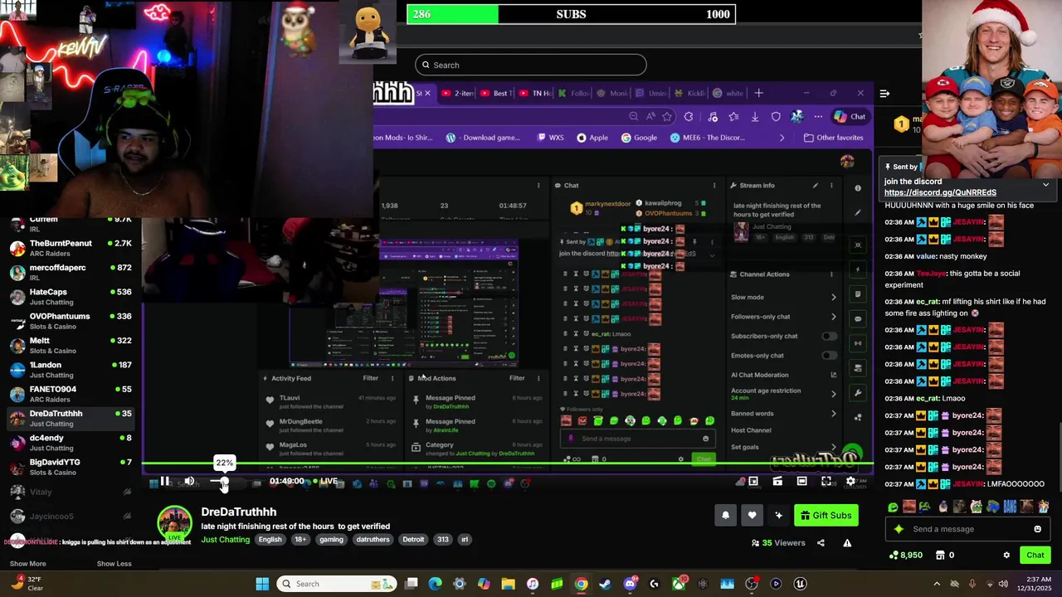Toggle Subscribers-only chat switch in the streamed dashboard
Screen dimensions: 1062x597
pos(829,336)
